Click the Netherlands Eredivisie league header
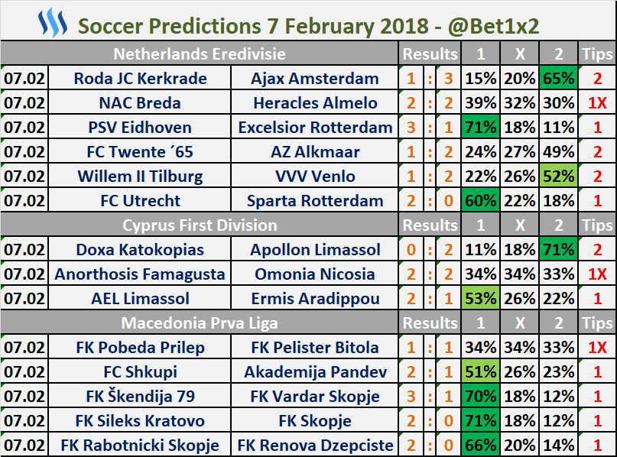 200,54
